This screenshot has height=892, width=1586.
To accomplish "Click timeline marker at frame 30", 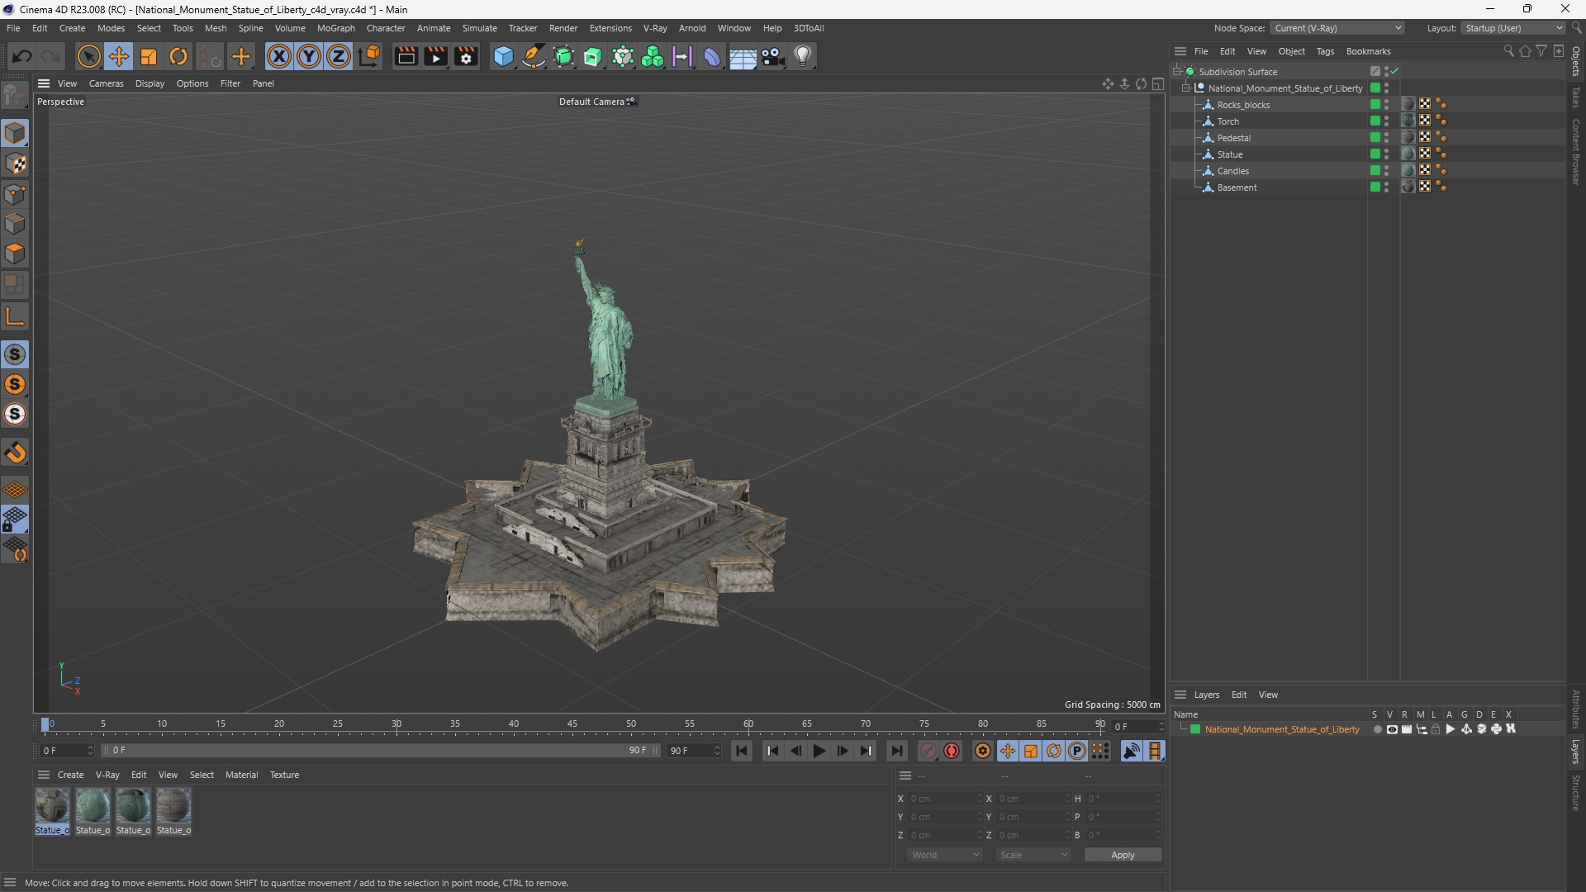I will coord(396,725).
